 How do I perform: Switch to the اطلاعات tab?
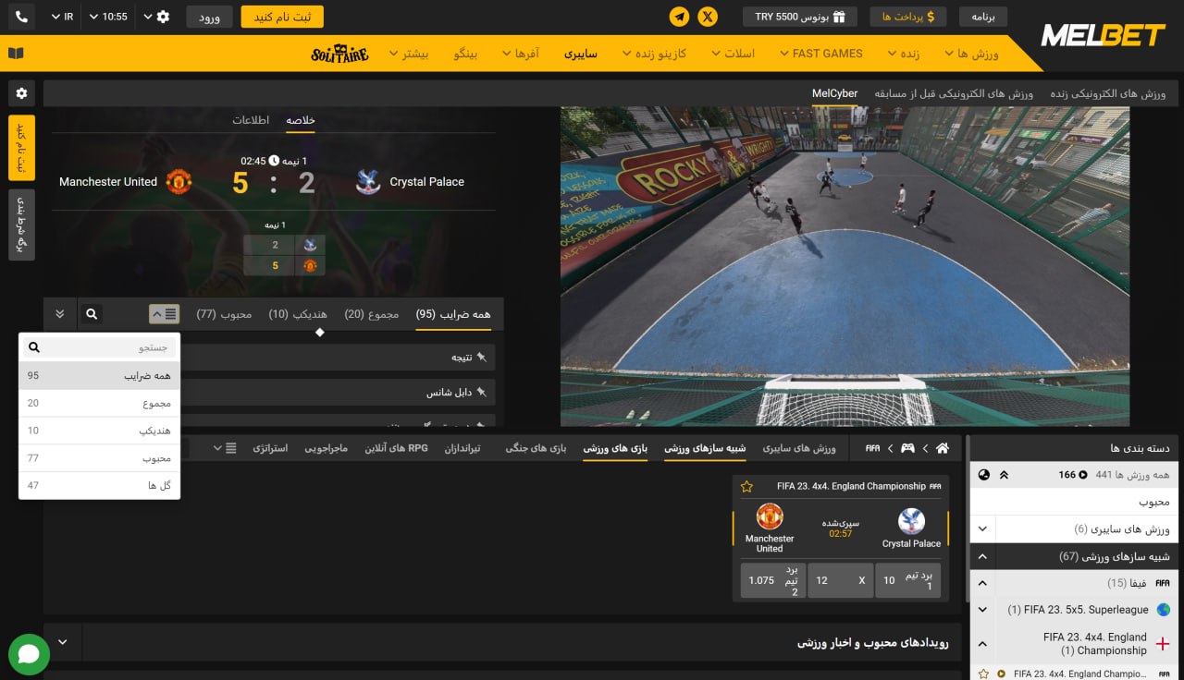tap(251, 121)
